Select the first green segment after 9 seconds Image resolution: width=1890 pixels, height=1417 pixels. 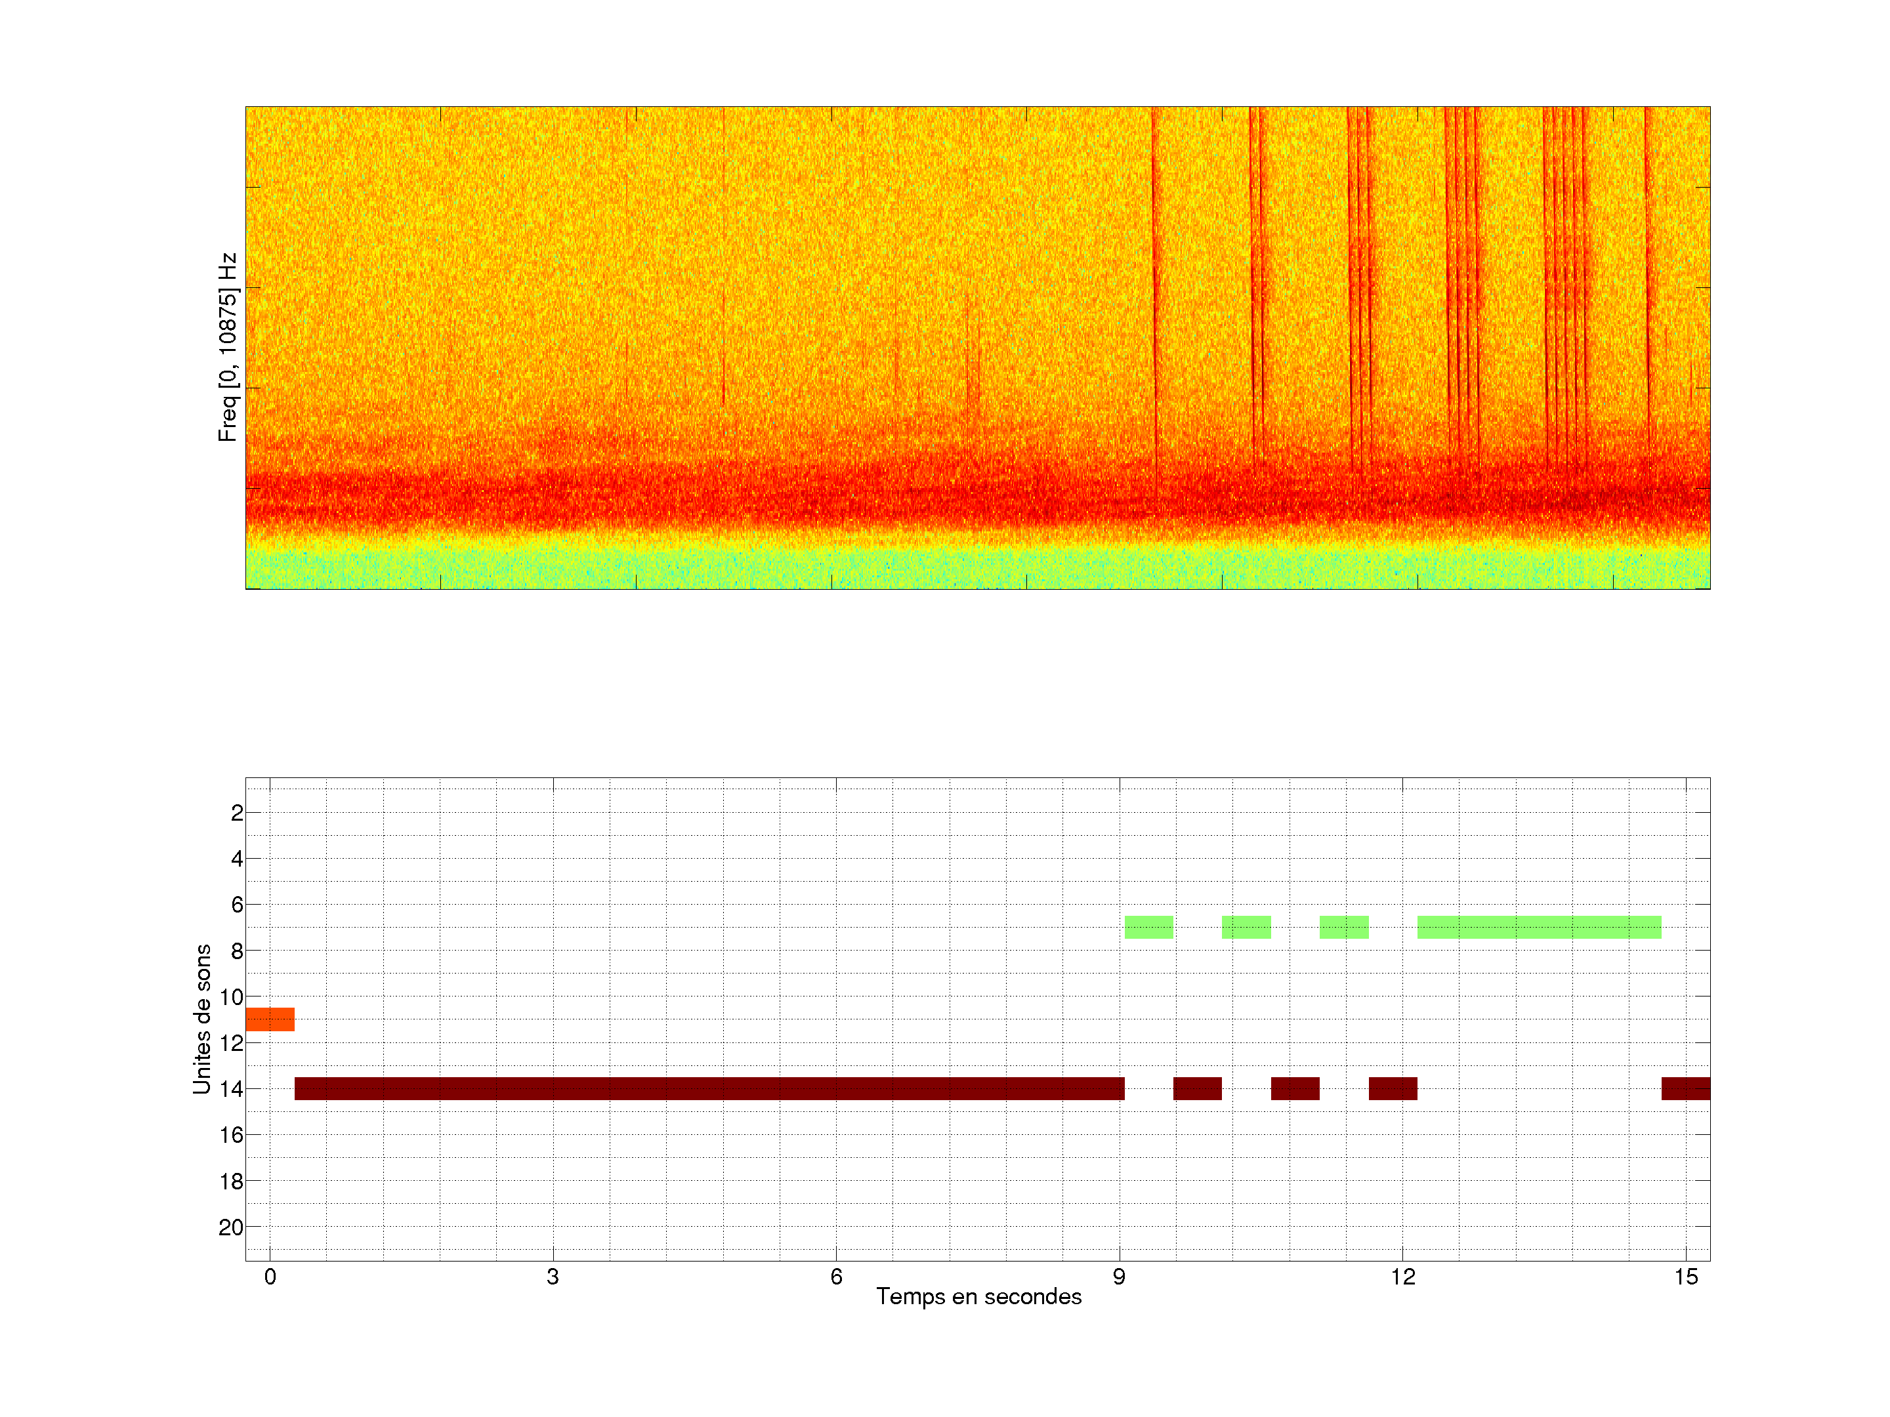coord(1148,927)
